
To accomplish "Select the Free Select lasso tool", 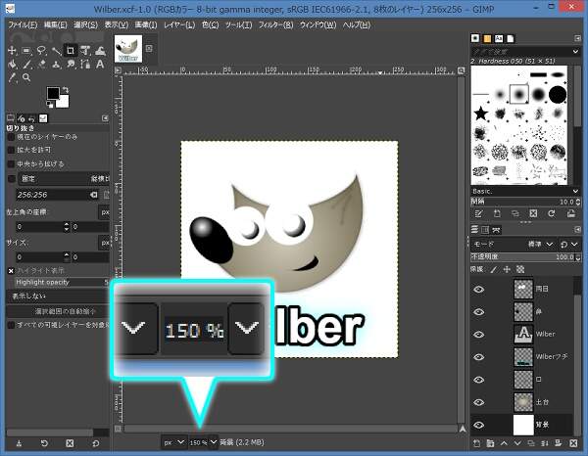I will click(x=41, y=50).
